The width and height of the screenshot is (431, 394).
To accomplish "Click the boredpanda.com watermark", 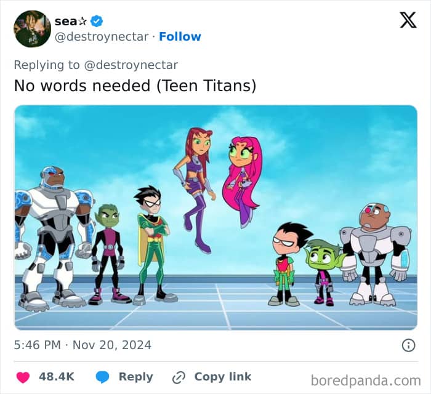I will pos(366,381).
